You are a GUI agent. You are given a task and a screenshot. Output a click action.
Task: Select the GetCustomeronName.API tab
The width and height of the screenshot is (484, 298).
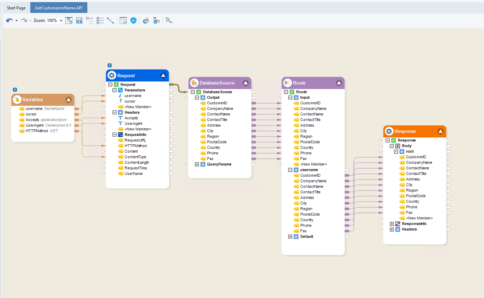click(58, 8)
